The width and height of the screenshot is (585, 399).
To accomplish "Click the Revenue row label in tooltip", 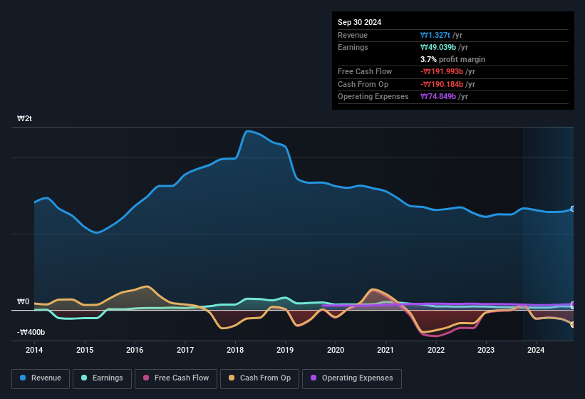I will [x=353, y=35].
